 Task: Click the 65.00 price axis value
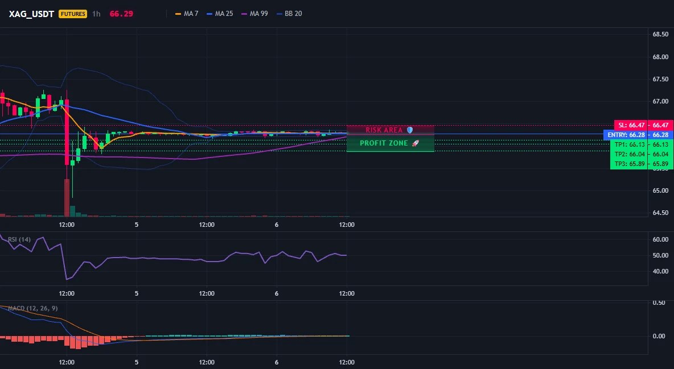coord(661,190)
